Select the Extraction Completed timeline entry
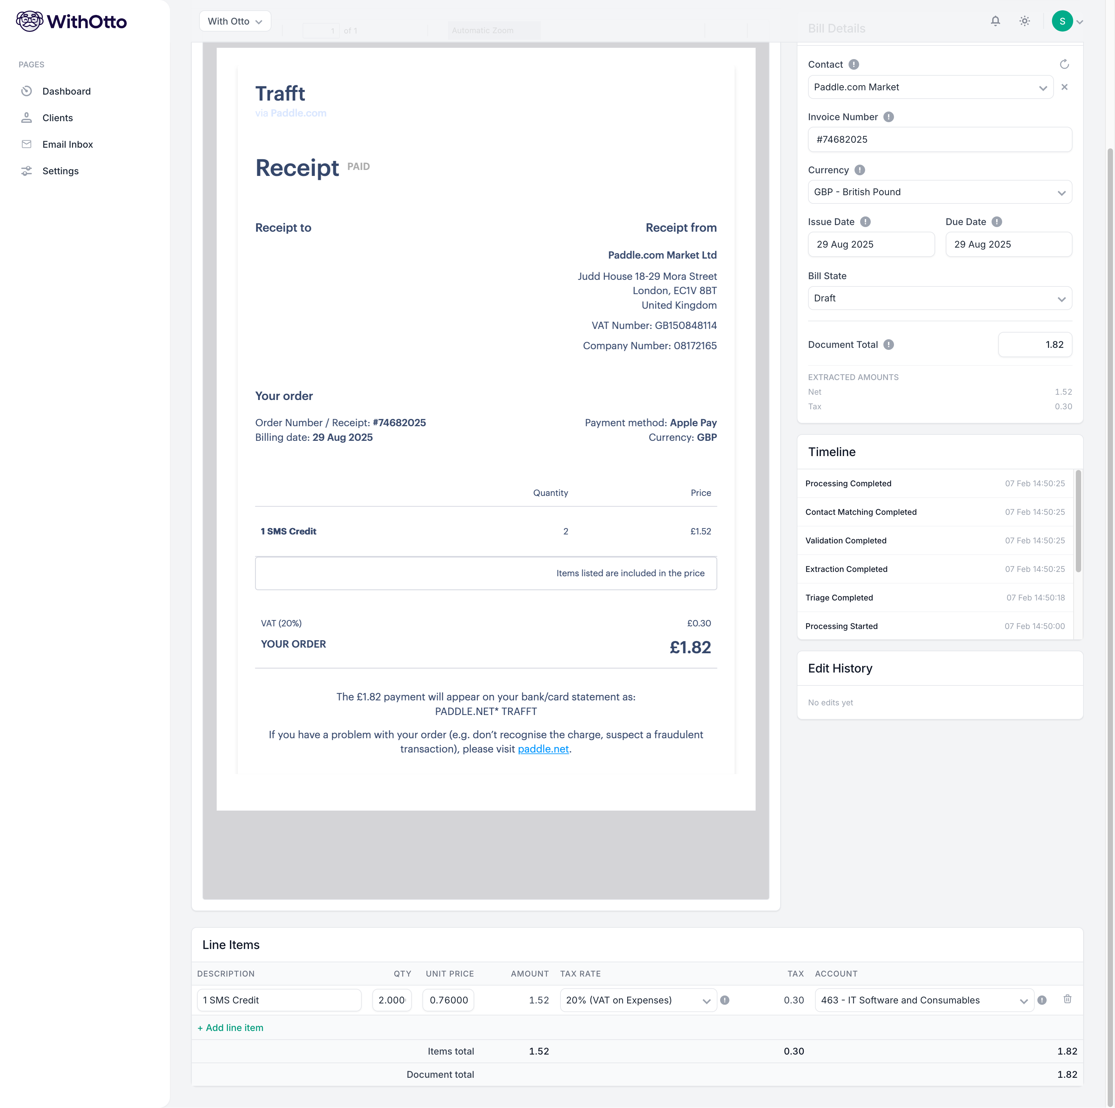 pyautogui.click(x=935, y=569)
